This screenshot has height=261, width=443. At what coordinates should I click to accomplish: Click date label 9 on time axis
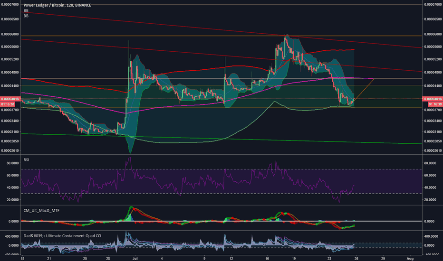tap(204, 258)
